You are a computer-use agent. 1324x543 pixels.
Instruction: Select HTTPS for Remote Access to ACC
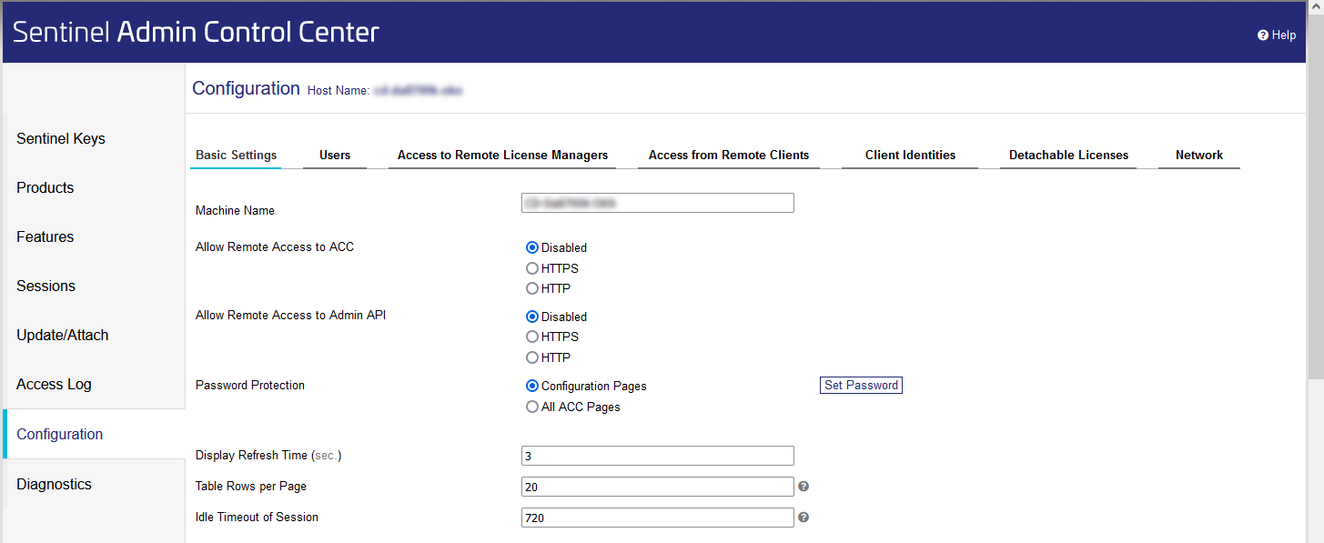point(532,268)
